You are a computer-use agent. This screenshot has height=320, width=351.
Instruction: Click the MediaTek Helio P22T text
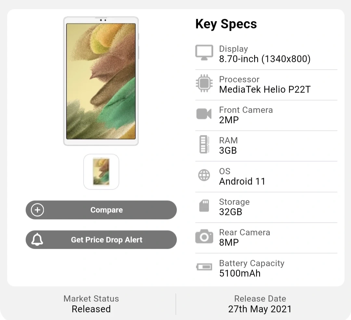[265, 90]
